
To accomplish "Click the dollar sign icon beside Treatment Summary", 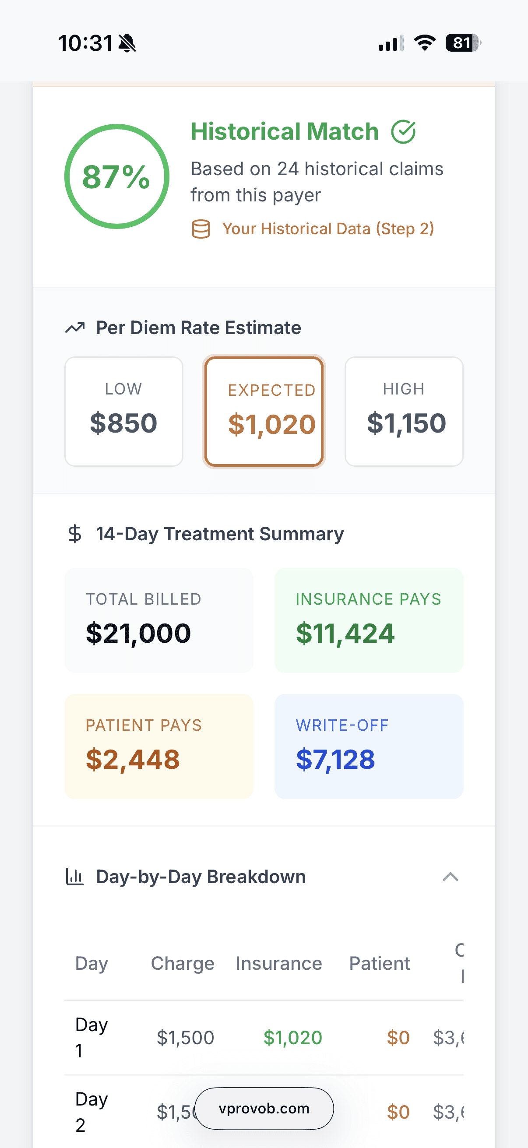I will pyautogui.click(x=74, y=533).
